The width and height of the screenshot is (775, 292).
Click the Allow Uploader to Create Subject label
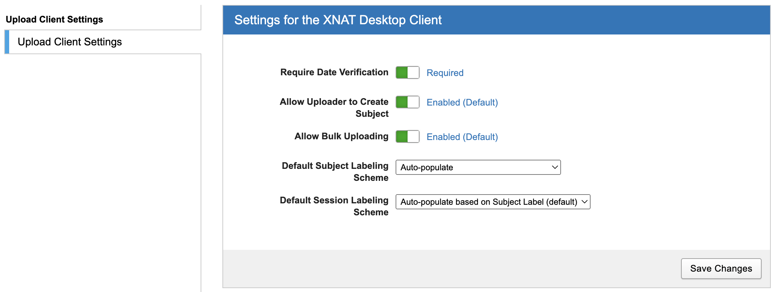pos(334,107)
